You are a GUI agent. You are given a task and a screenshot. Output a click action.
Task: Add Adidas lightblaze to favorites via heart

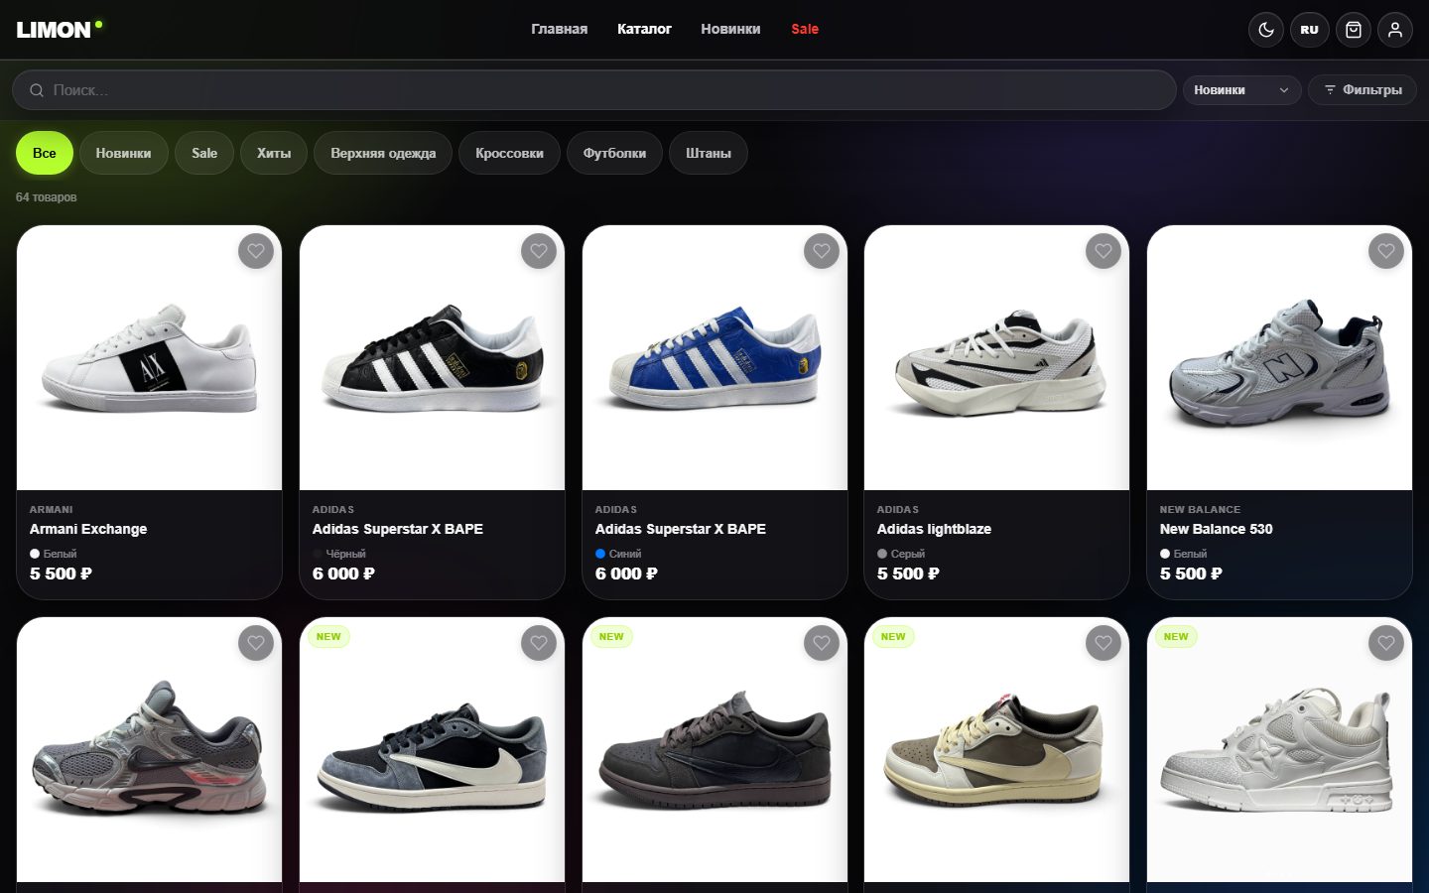(x=1104, y=251)
